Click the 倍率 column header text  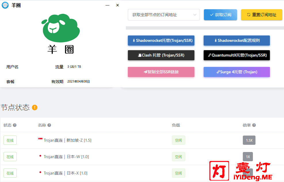click(x=247, y=125)
